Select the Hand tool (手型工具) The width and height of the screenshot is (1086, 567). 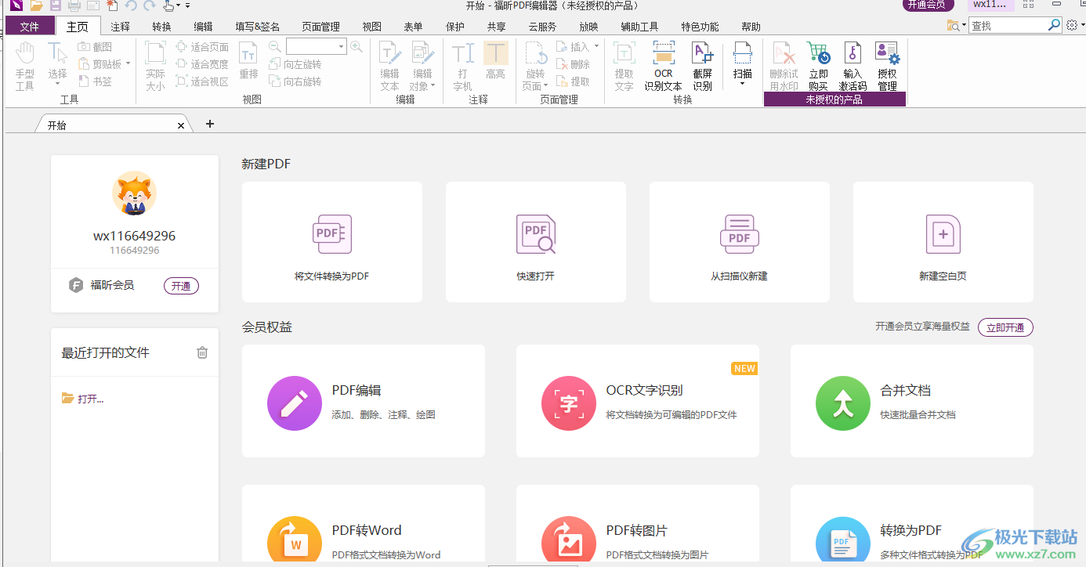point(25,67)
